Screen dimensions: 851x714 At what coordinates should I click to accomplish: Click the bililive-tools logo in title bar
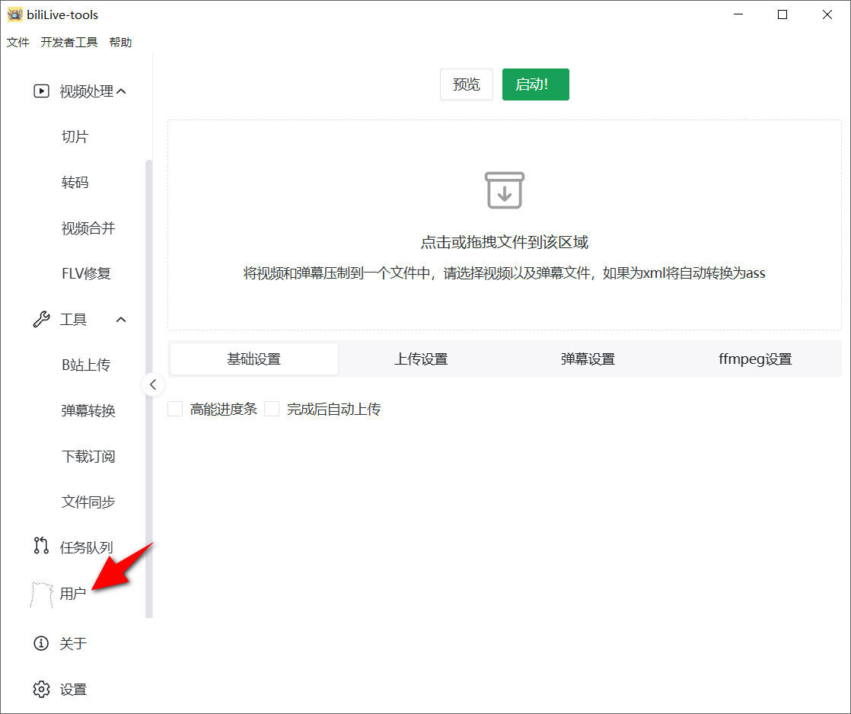coord(15,14)
